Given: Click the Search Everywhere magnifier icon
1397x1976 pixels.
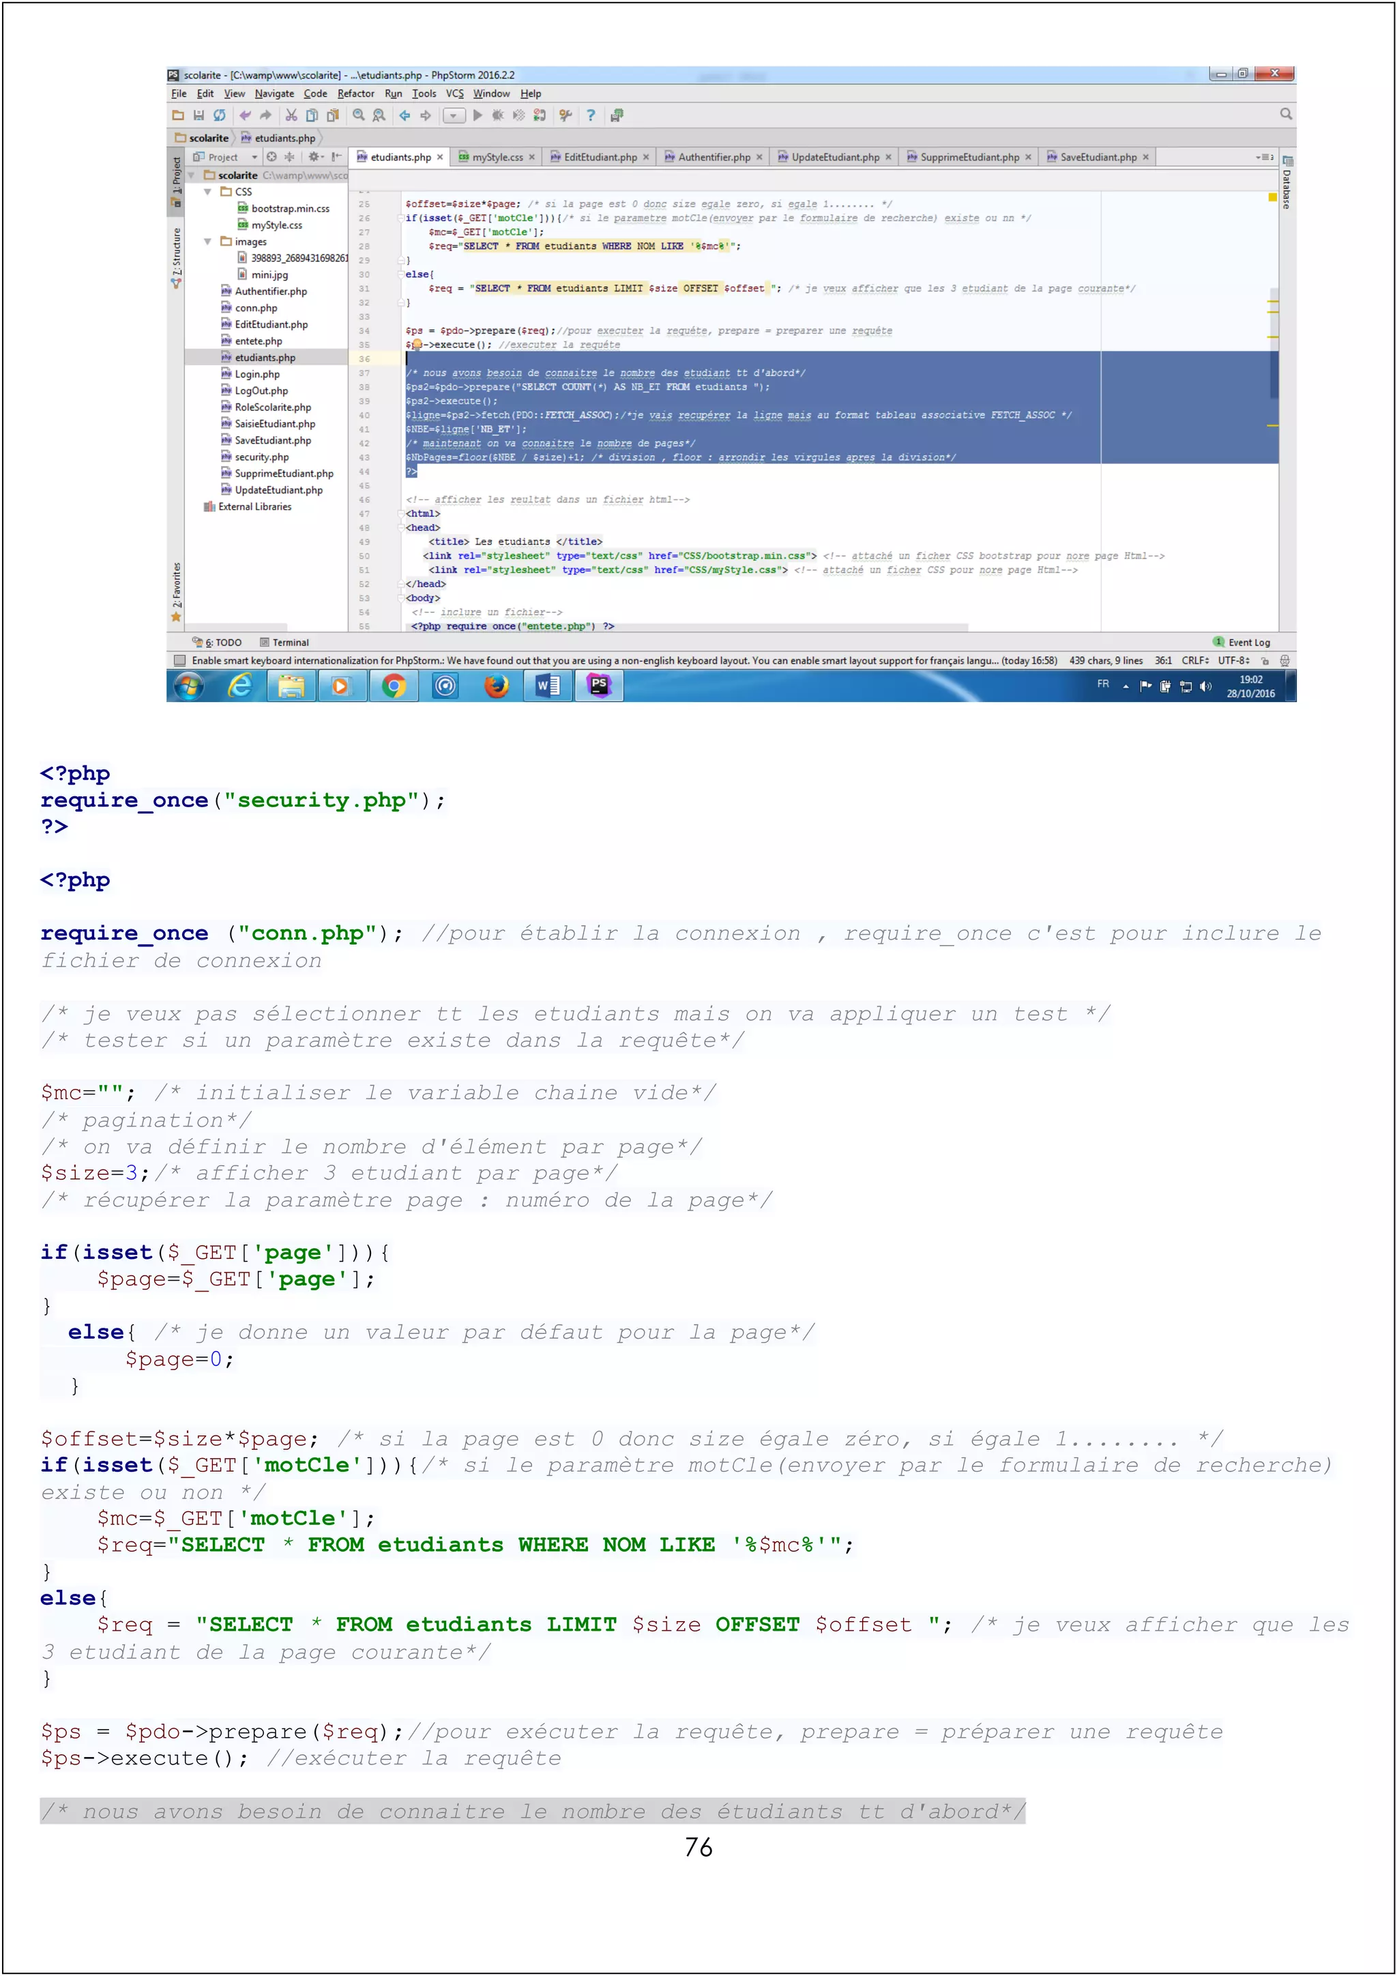Looking at the screenshot, I should (x=1286, y=113).
